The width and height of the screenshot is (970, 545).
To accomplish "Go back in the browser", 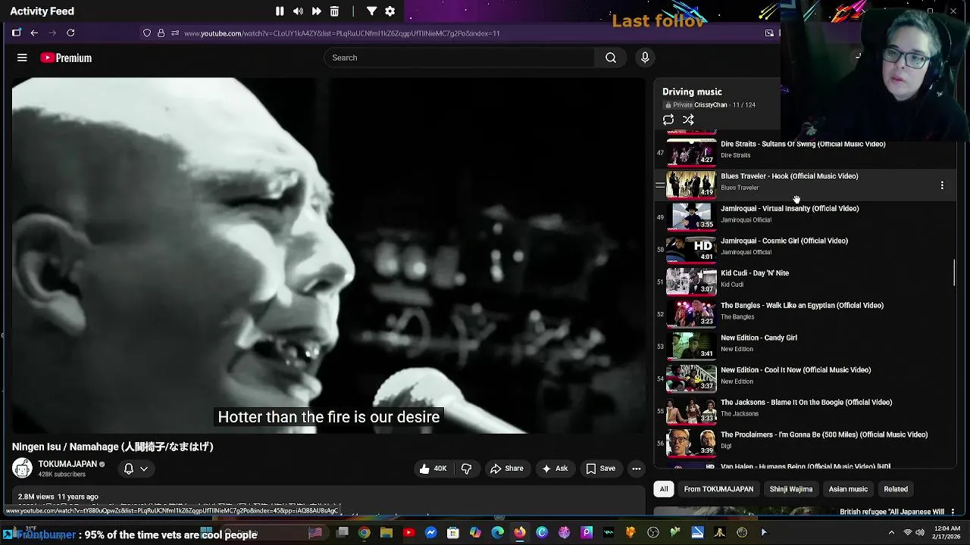I will point(34,33).
